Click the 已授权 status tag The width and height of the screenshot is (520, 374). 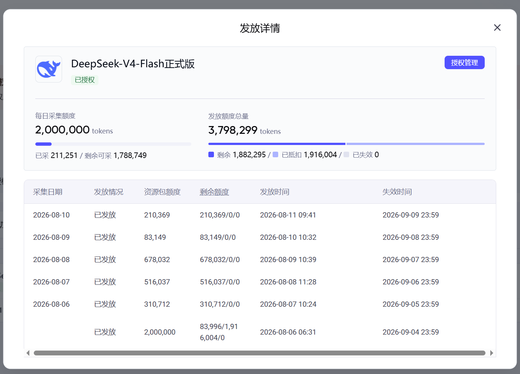click(85, 80)
